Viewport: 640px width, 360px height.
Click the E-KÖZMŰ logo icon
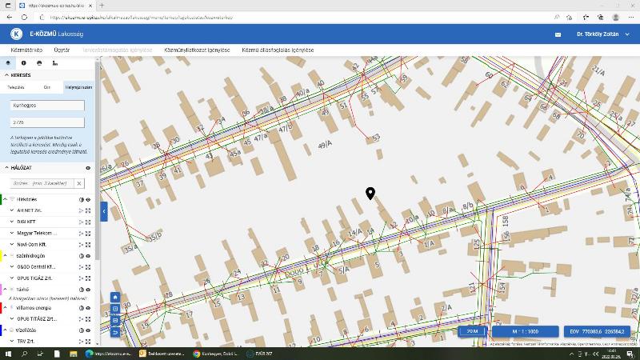click(16, 34)
